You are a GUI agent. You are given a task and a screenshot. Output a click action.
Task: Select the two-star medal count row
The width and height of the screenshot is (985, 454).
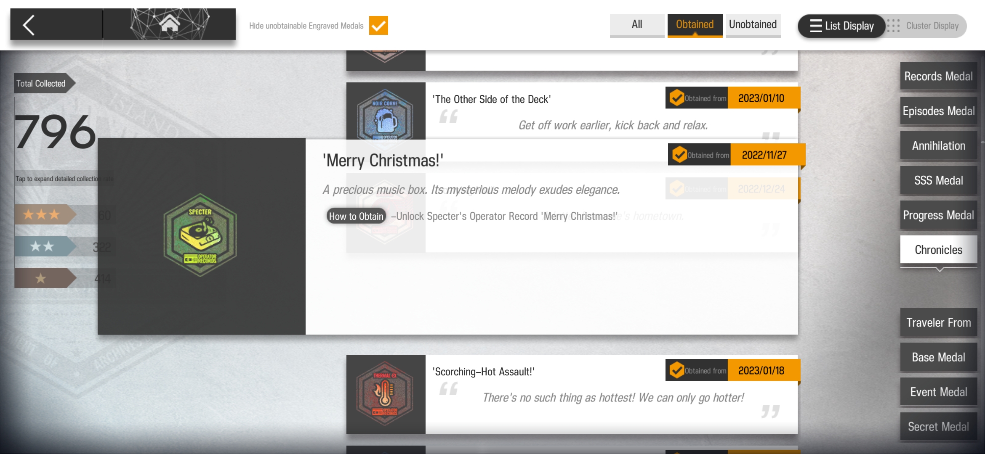[64, 246]
